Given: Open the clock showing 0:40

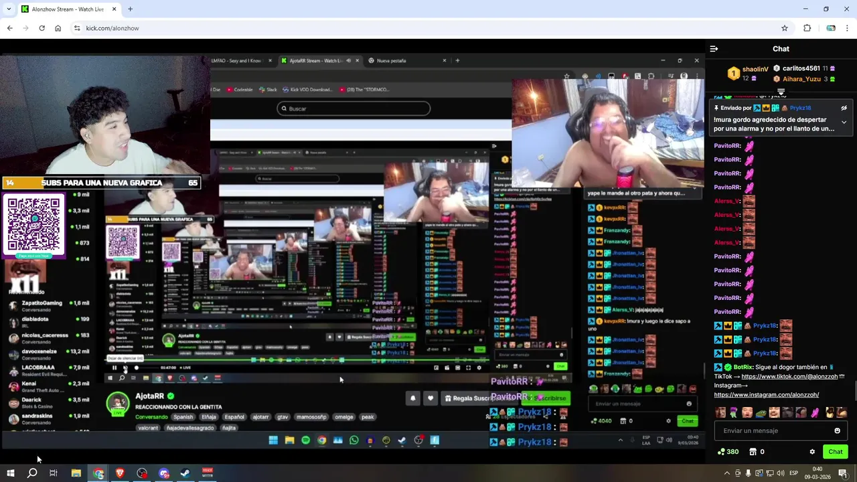Looking at the screenshot, I should click(x=817, y=473).
